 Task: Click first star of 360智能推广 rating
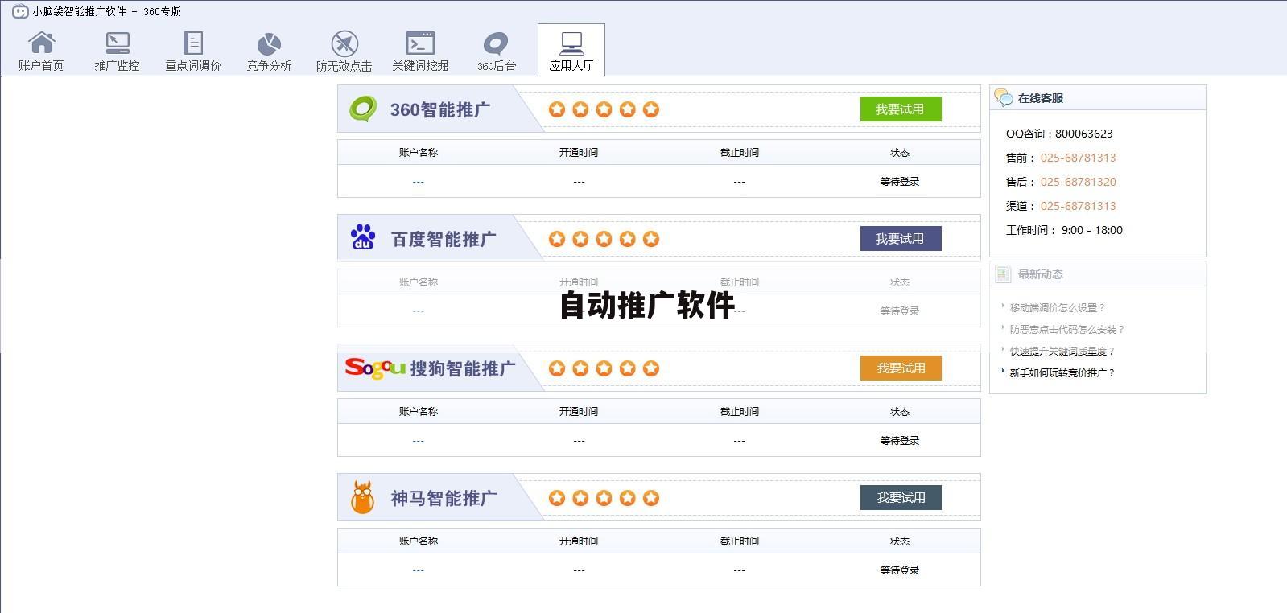pos(557,109)
